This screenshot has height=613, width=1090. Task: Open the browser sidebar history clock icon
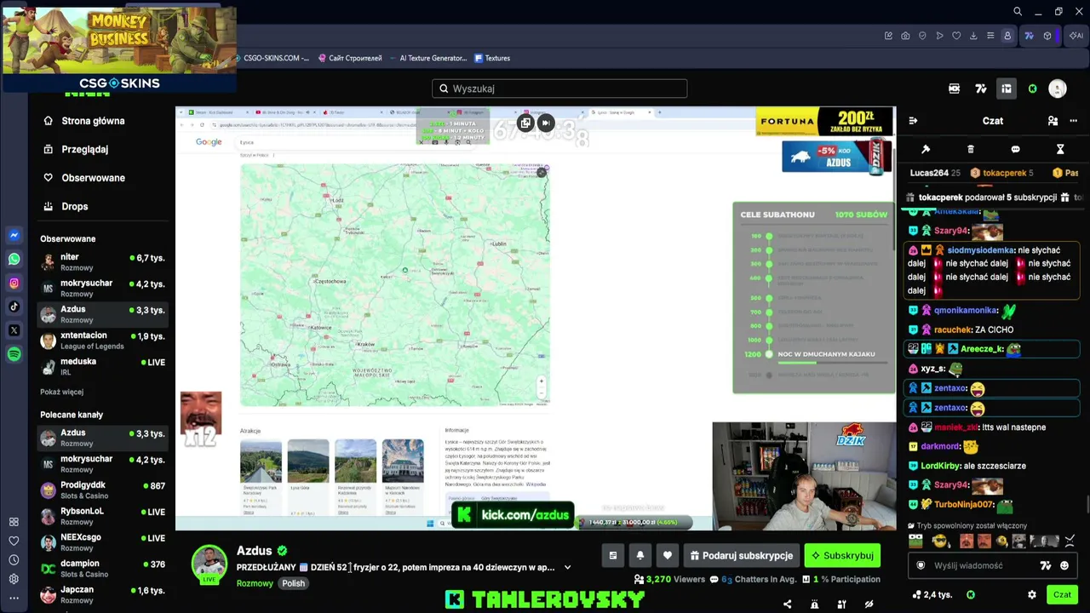point(14,560)
